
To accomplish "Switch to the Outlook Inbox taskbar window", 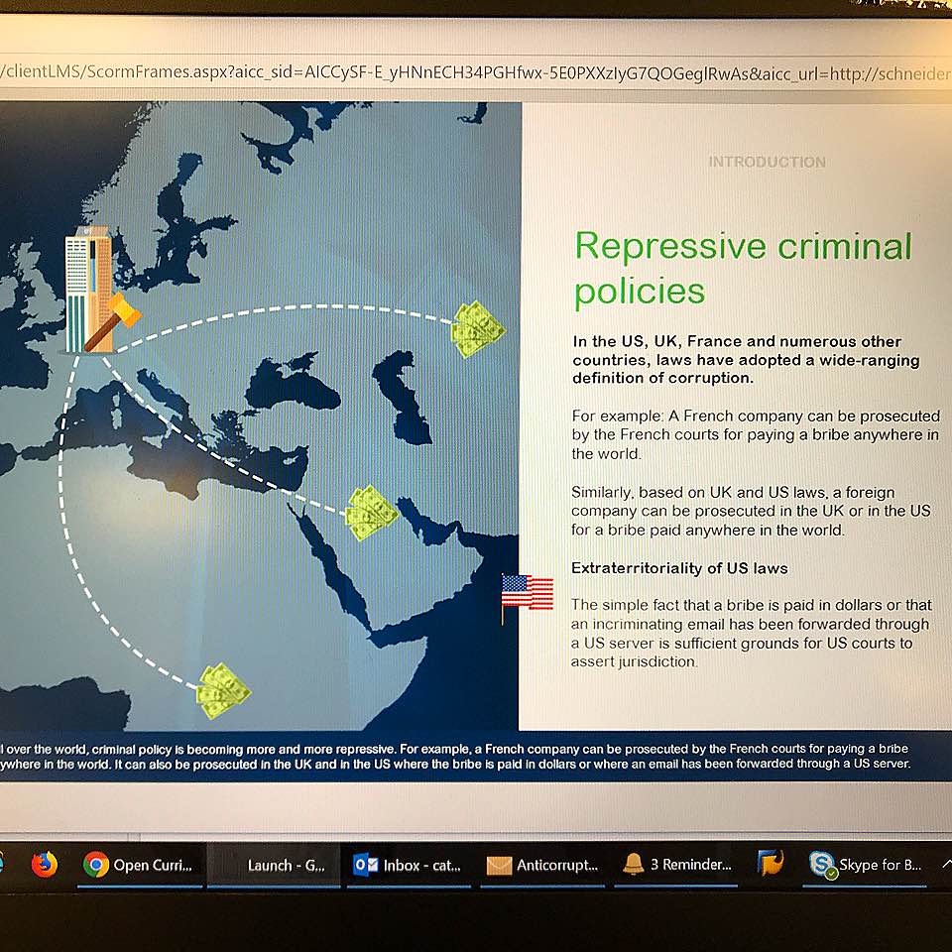I will (x=408, y=865).
